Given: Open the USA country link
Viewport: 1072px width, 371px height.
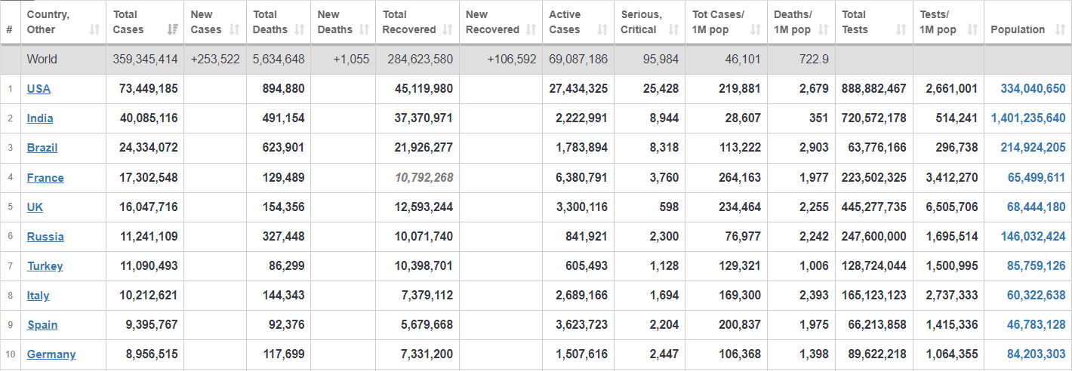Looking at the screenshot, I should [39, 89].
